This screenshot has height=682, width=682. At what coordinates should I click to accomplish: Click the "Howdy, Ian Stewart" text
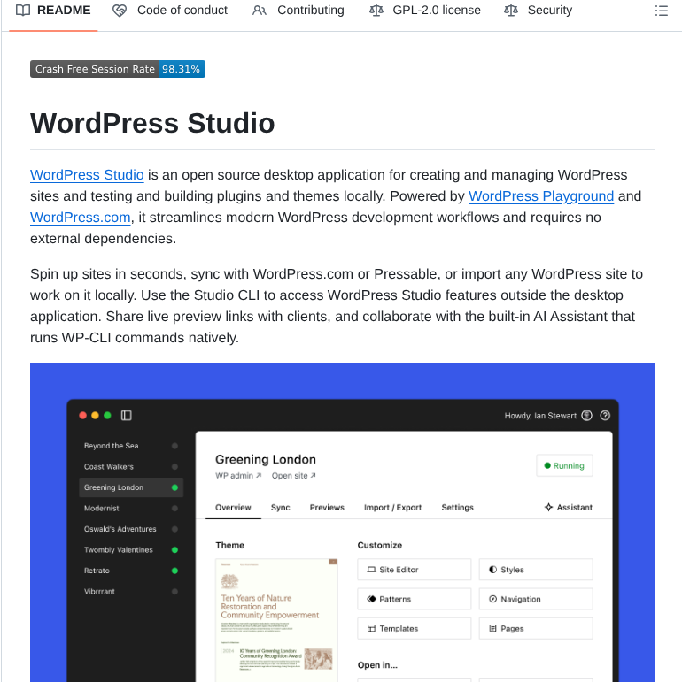point(540,416)
